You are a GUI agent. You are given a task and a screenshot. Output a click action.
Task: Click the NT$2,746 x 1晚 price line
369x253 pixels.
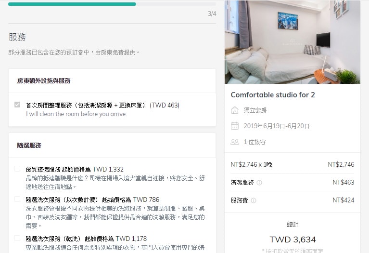(x=251, y=165)
